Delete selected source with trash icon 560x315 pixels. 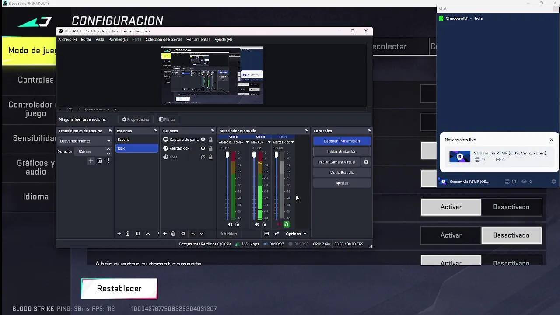173,234
